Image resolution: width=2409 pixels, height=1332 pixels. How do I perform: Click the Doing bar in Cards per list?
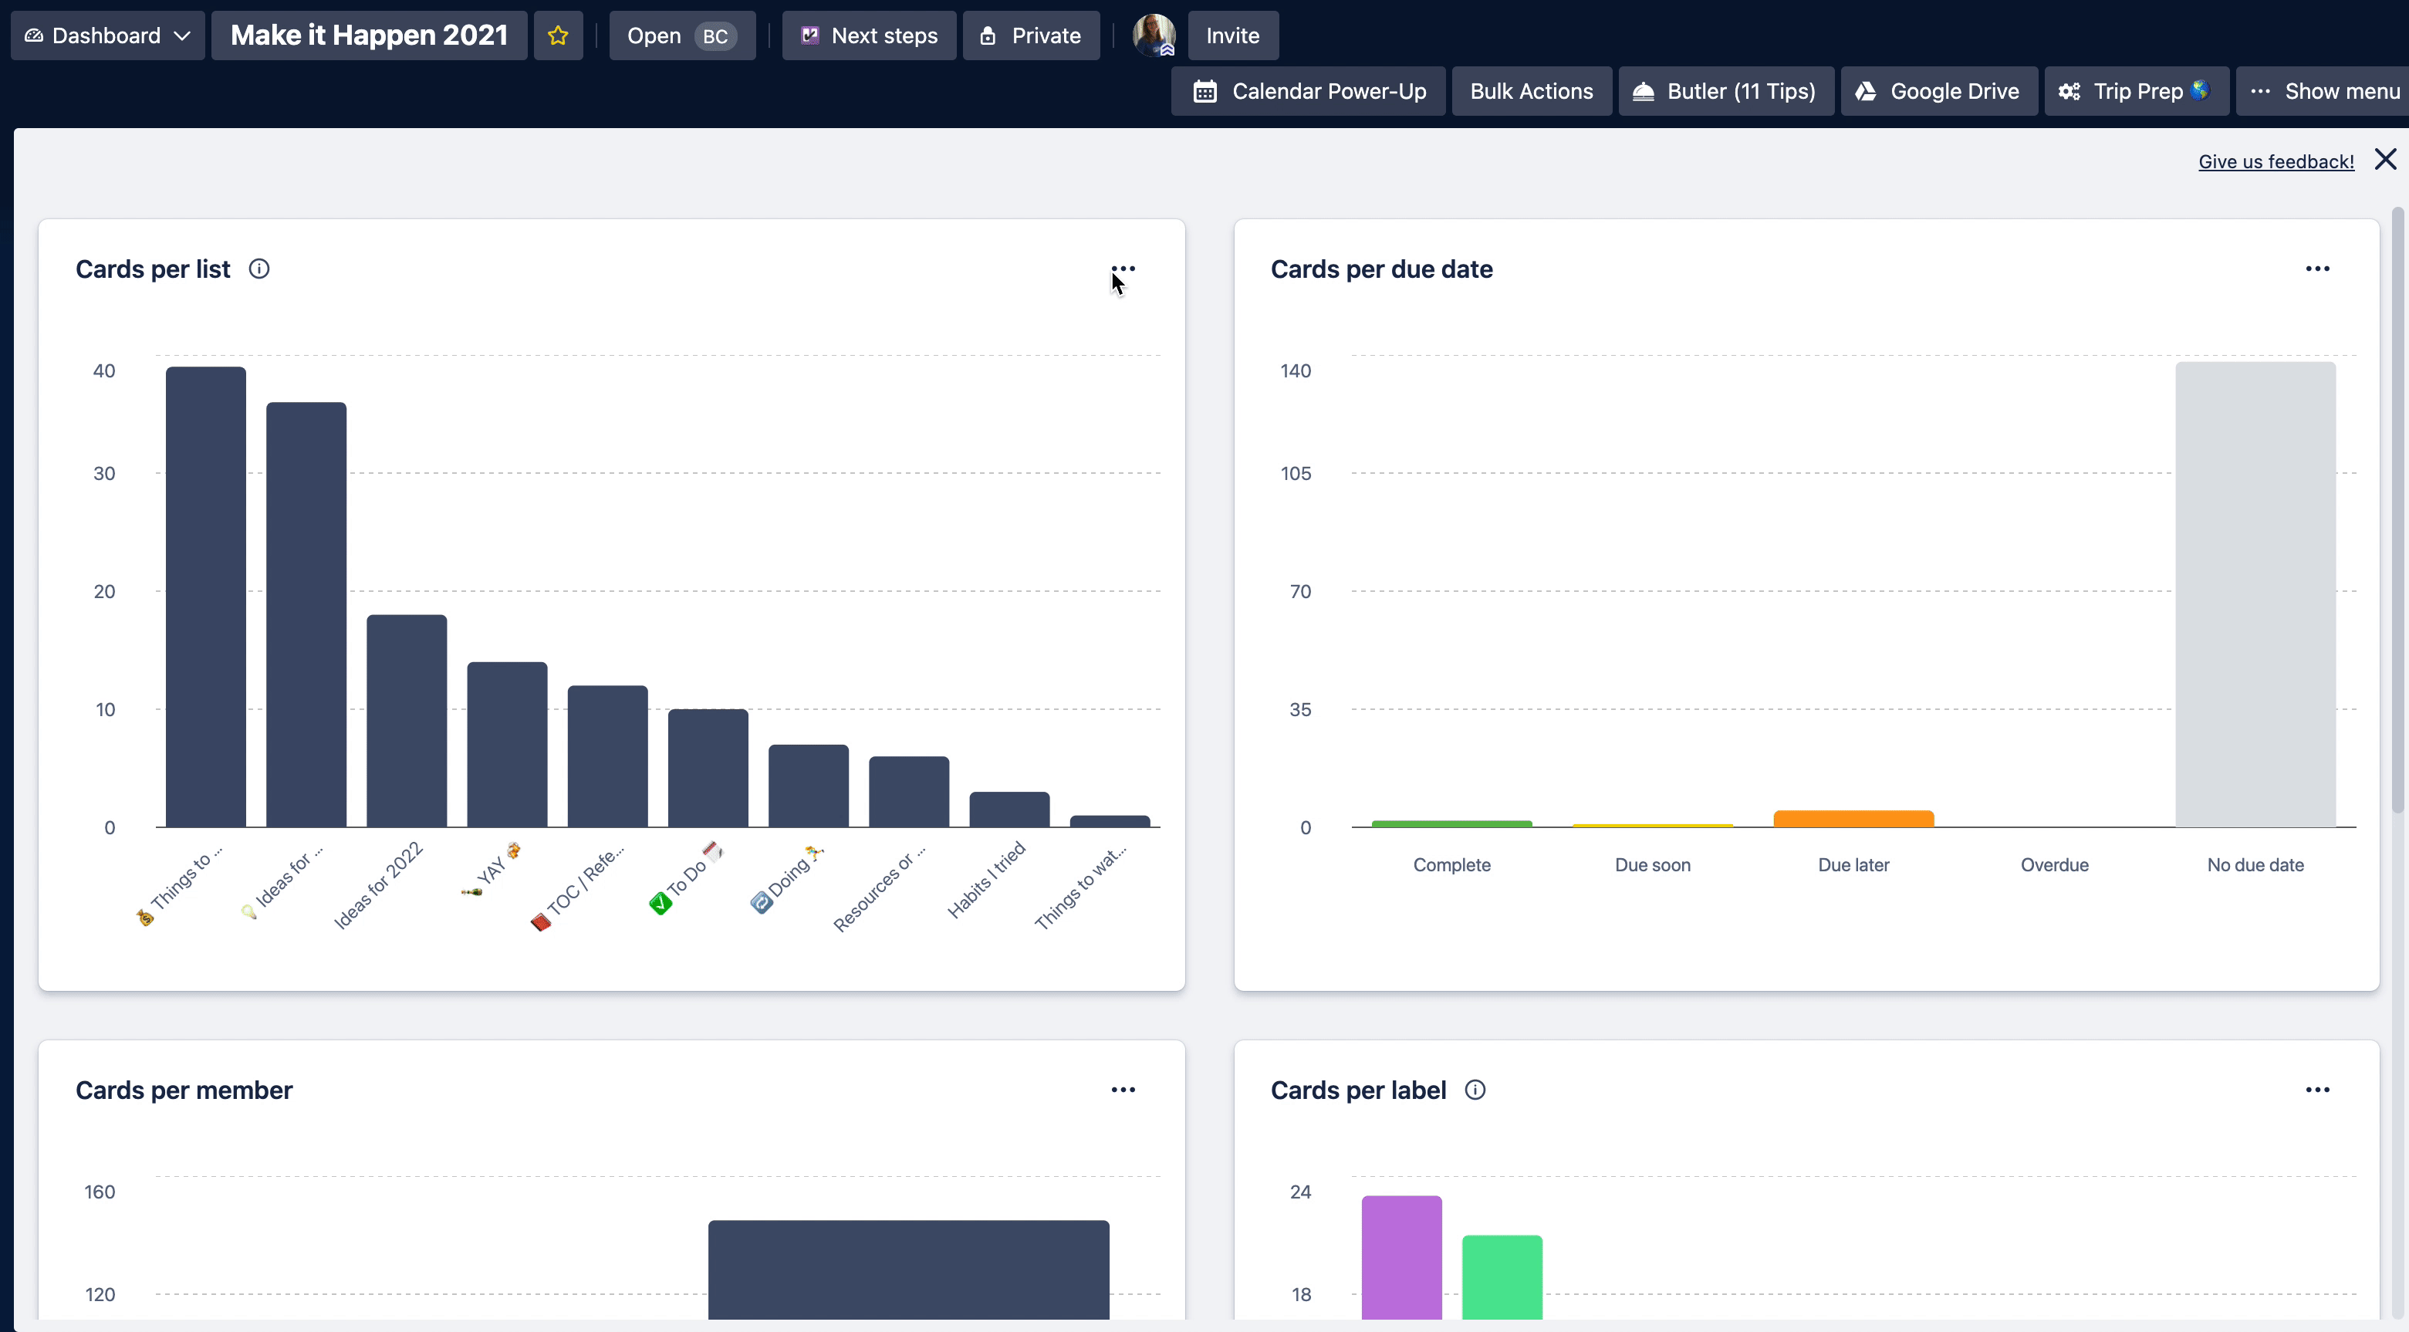(809, 786)
